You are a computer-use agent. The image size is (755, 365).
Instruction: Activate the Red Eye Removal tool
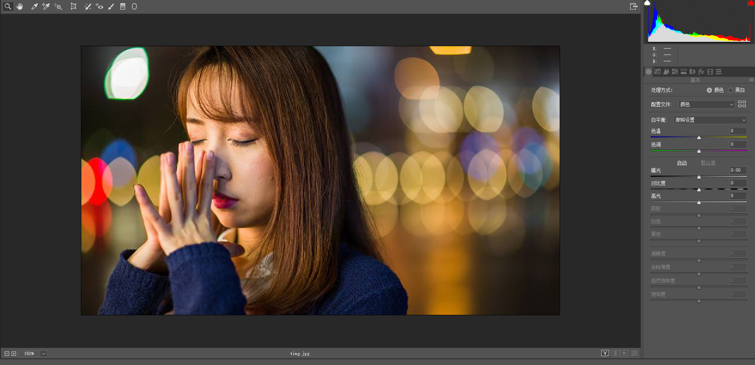pos(99,6)
